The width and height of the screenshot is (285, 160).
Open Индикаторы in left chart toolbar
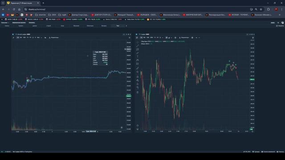(54, 37)
